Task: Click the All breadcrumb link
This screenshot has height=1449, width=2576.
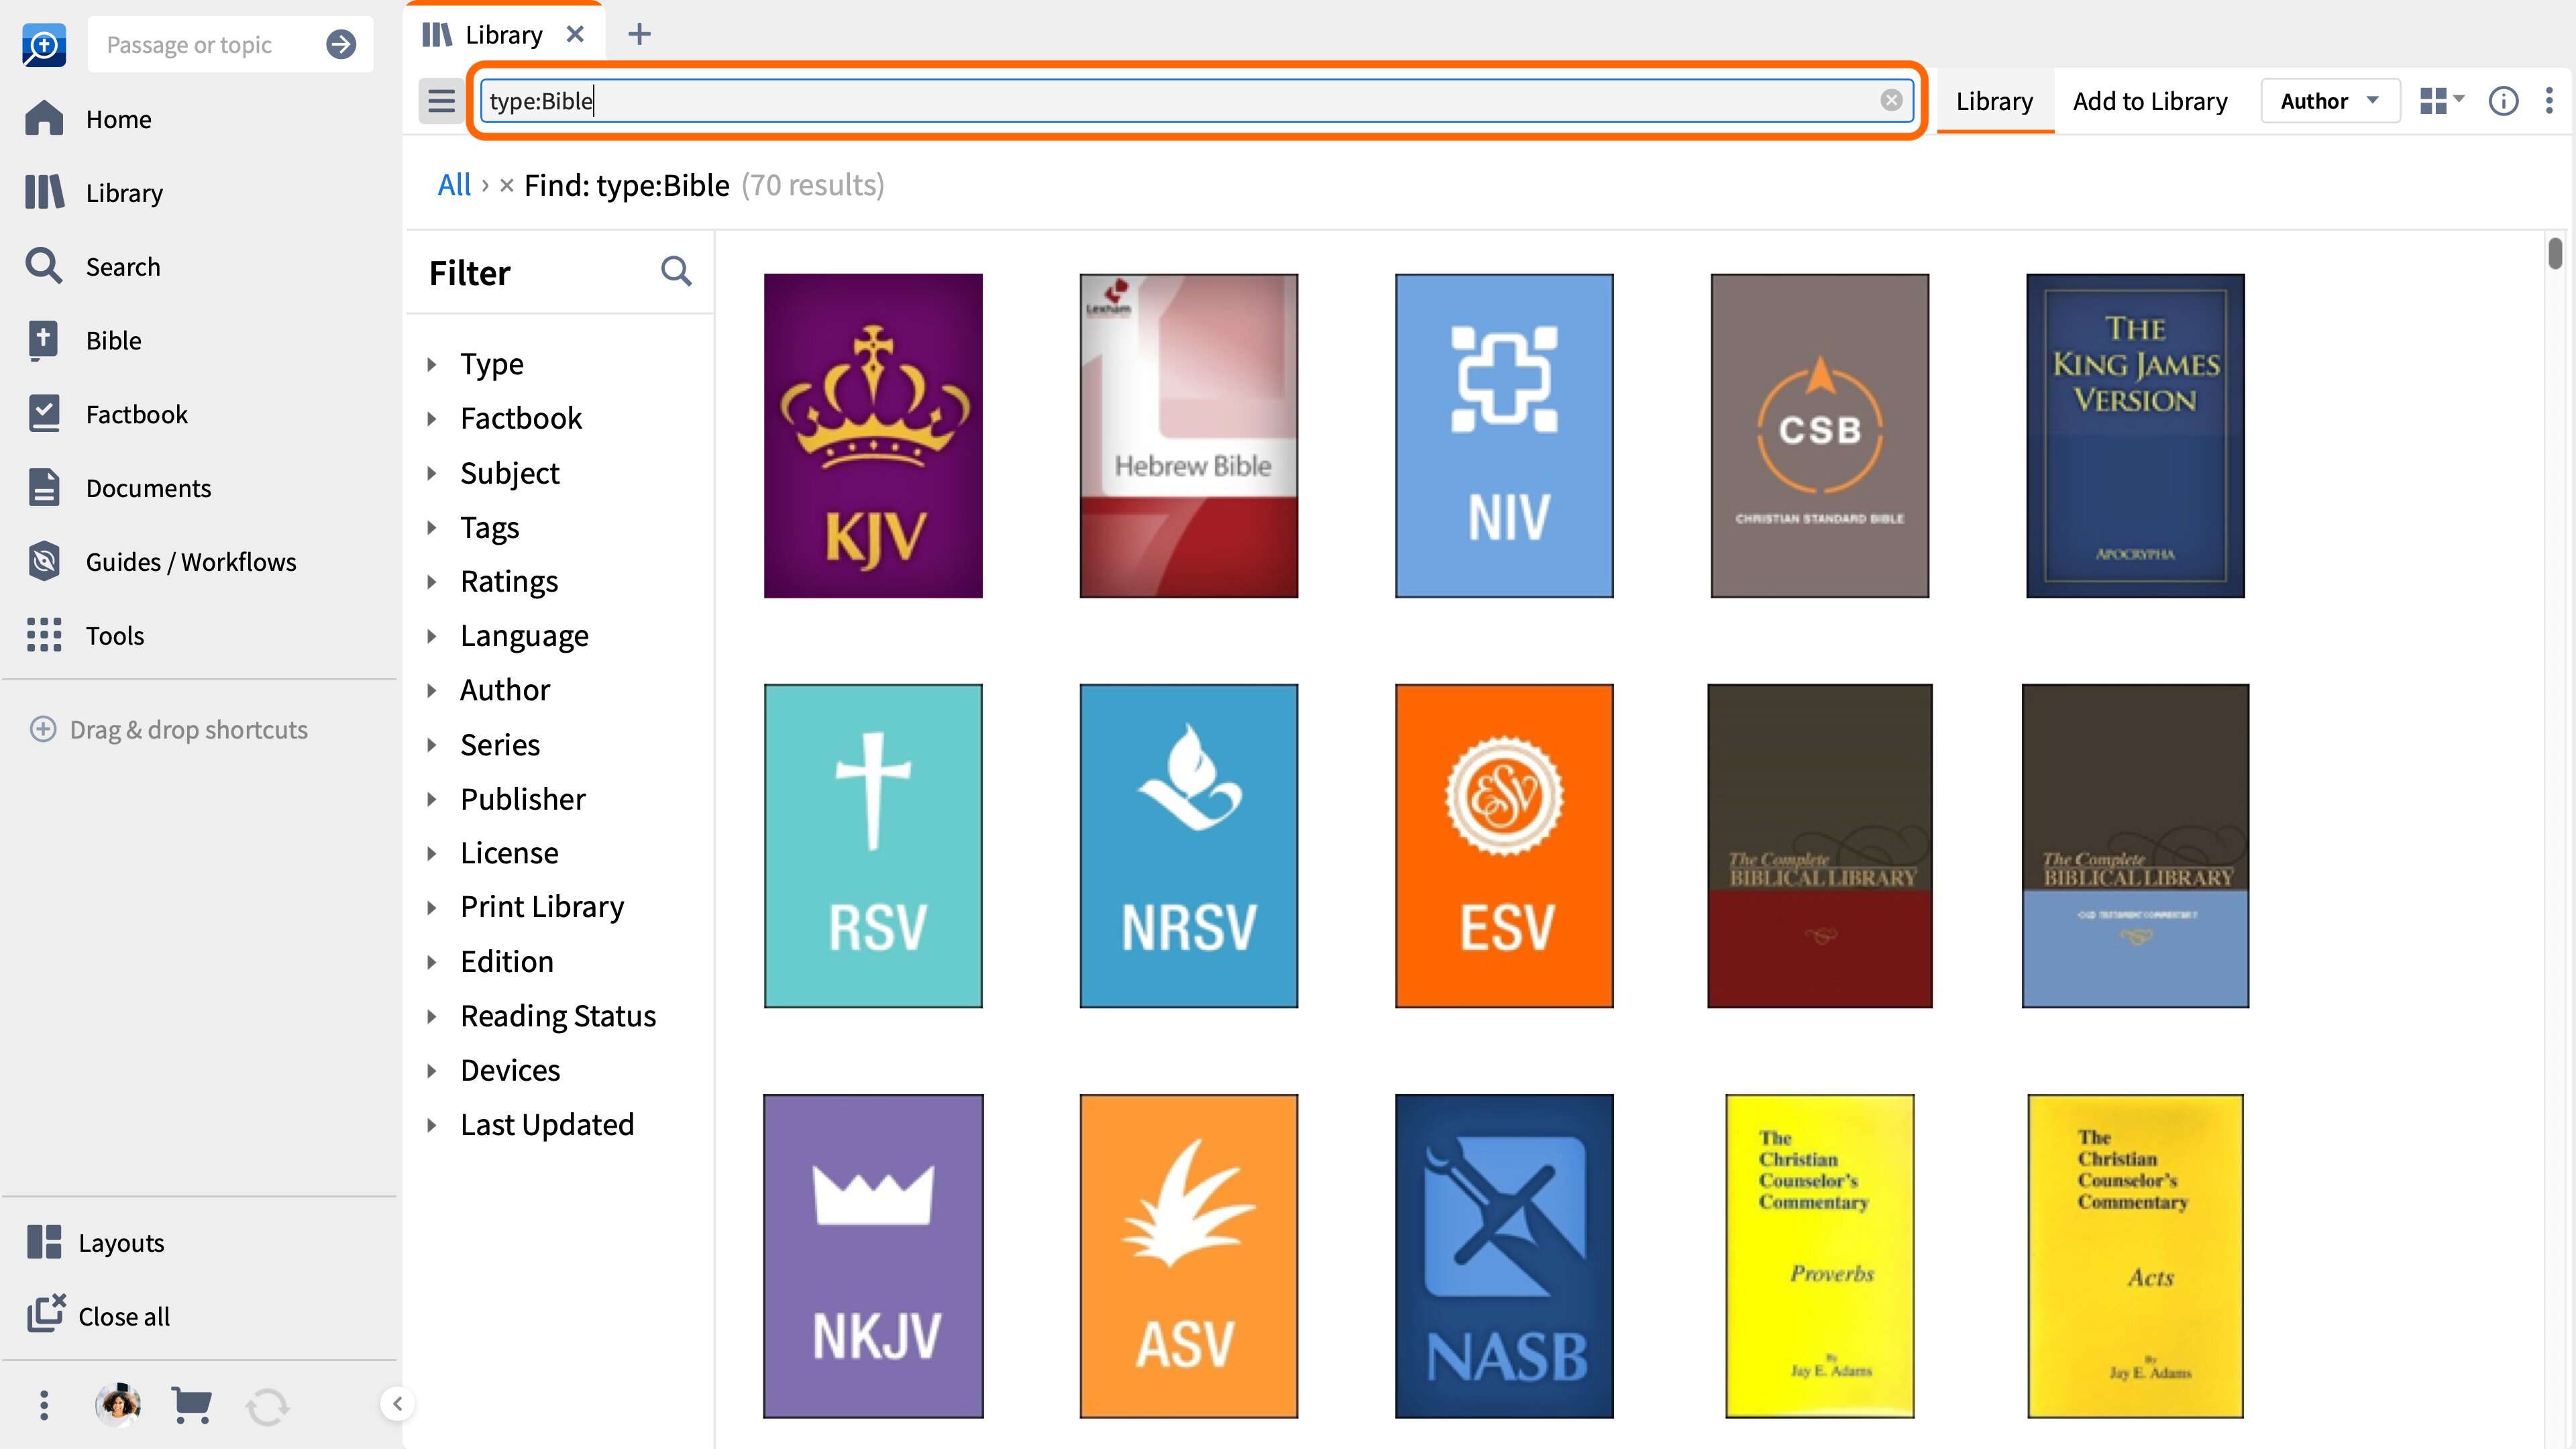Action: click(454, 185)
